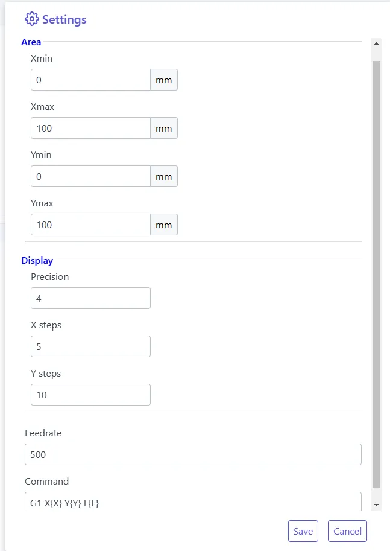The height and width of the screenshot is (551, 390).
Task: Click the Settings gear icon
Action: click(x=31, y=19)
